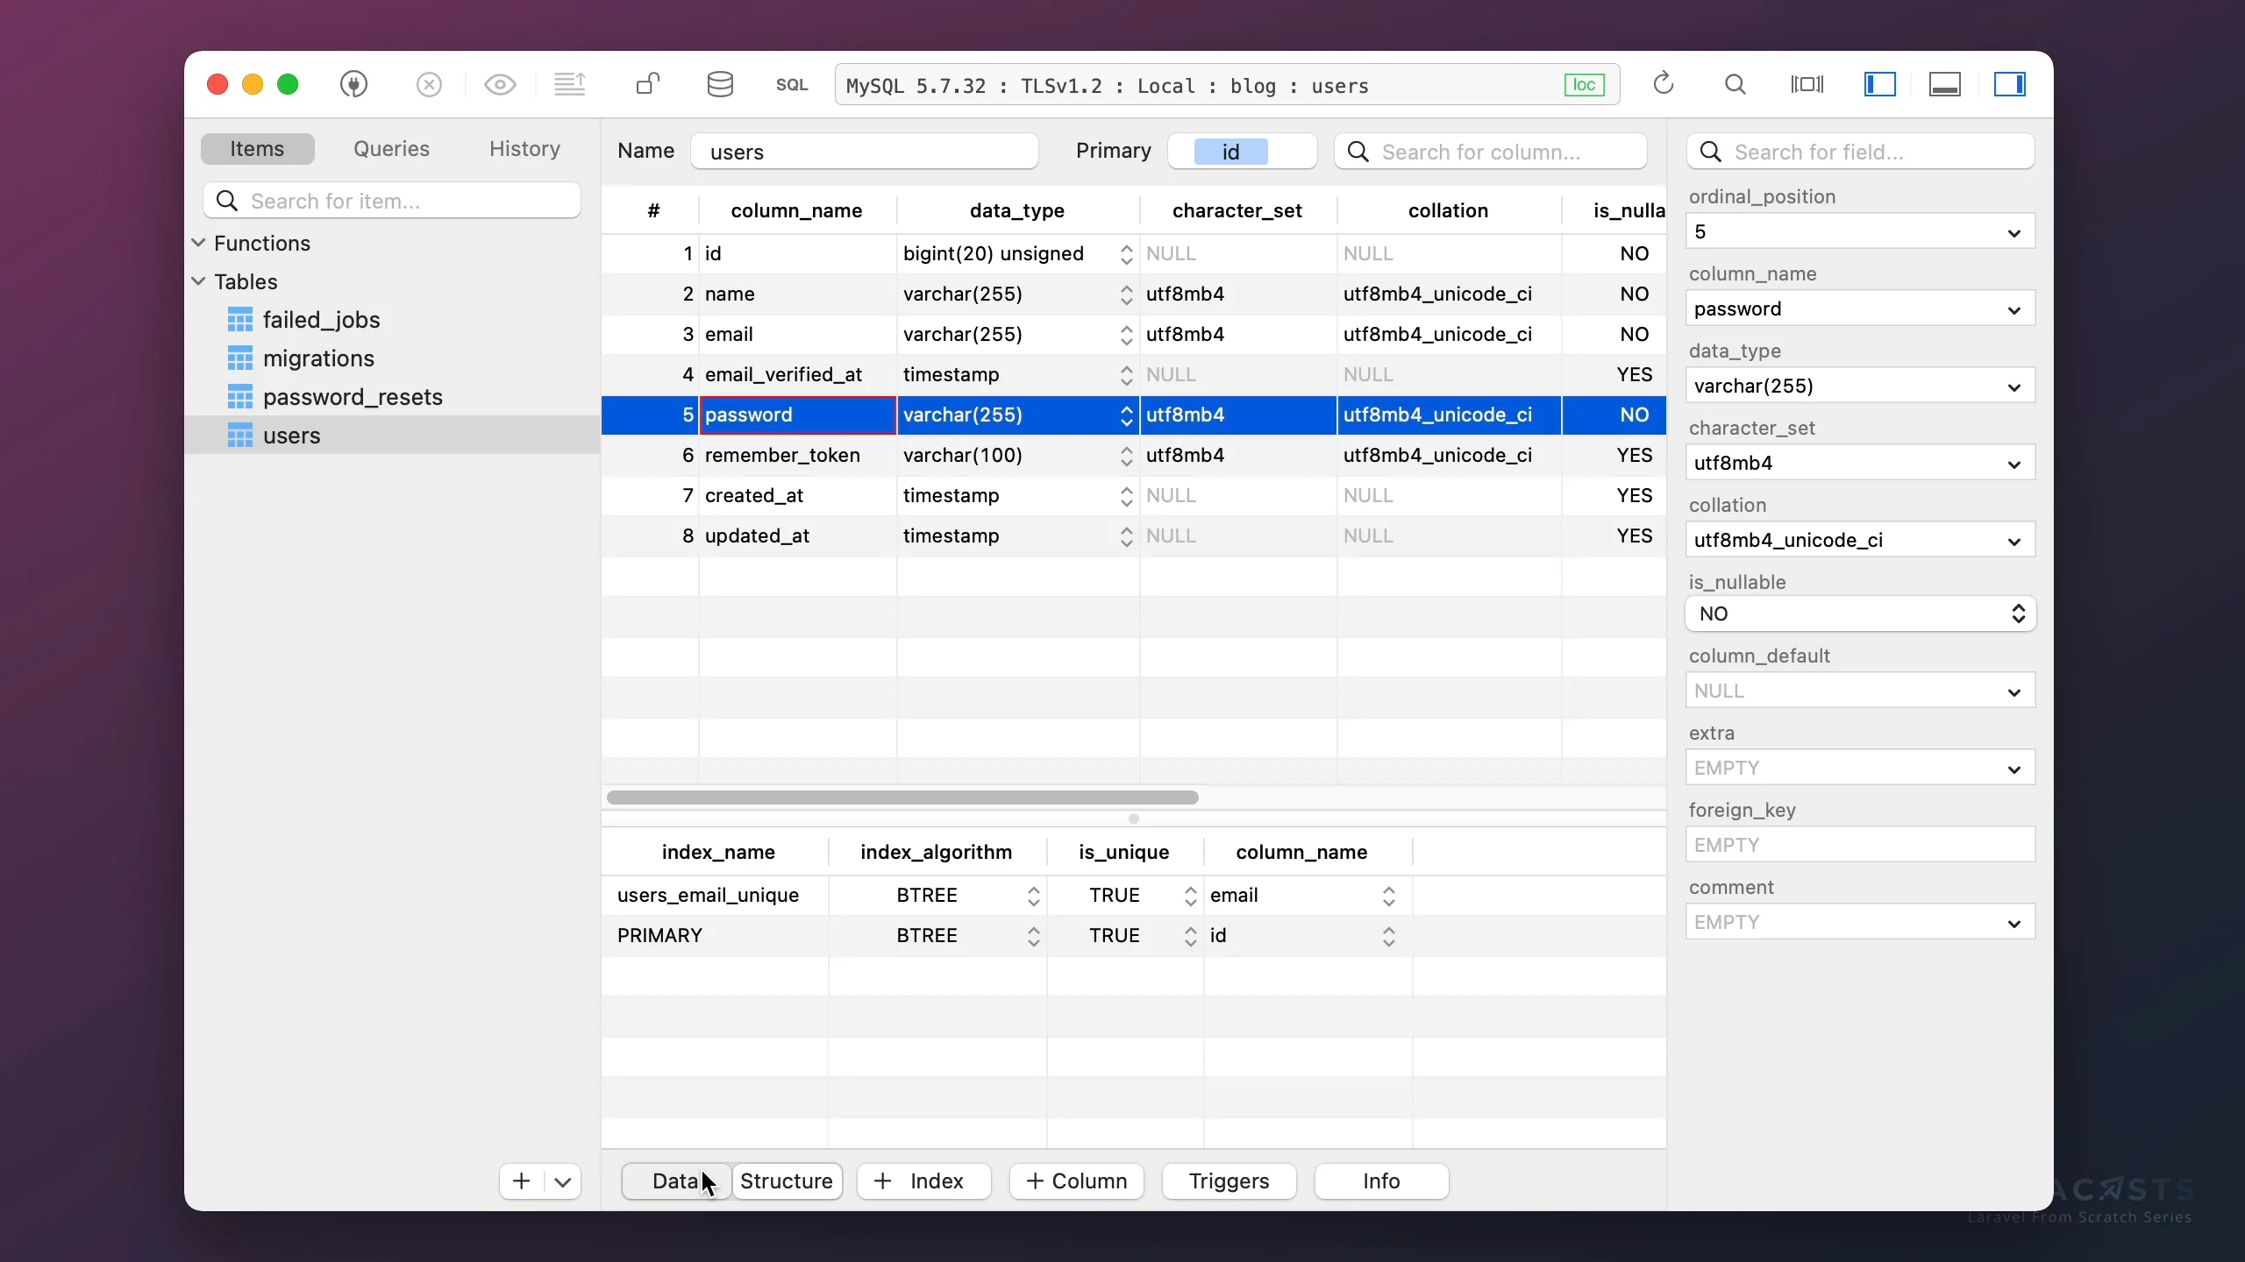Click the Triggers button
The image size is (2245, 1262).
click(x=1229, y=1180)
